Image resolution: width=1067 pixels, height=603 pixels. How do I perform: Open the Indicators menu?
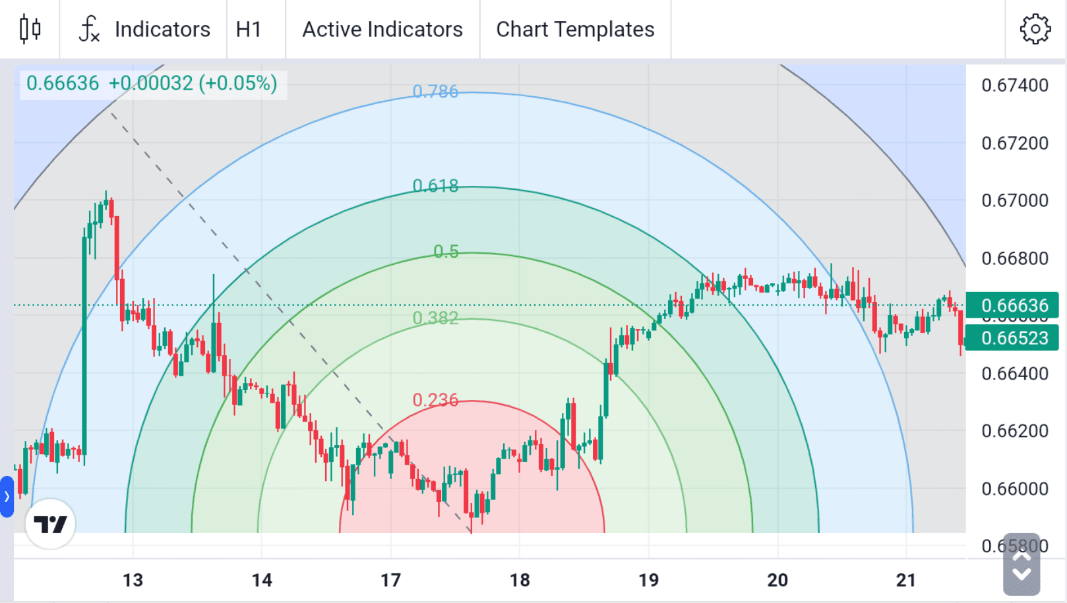click(144, 29)
